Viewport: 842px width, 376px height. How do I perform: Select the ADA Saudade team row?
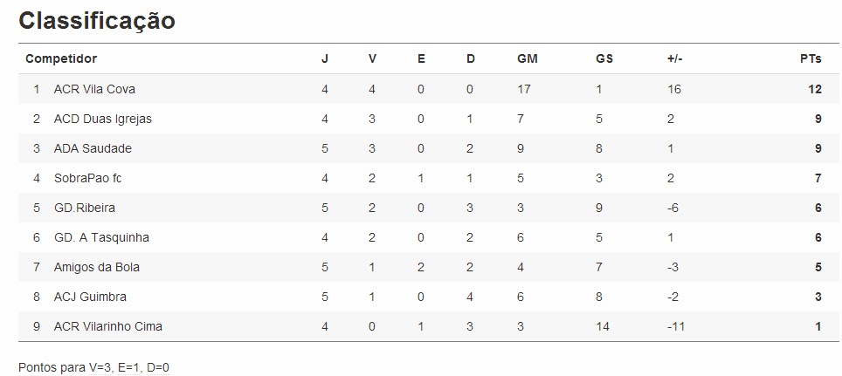(93, 148)
